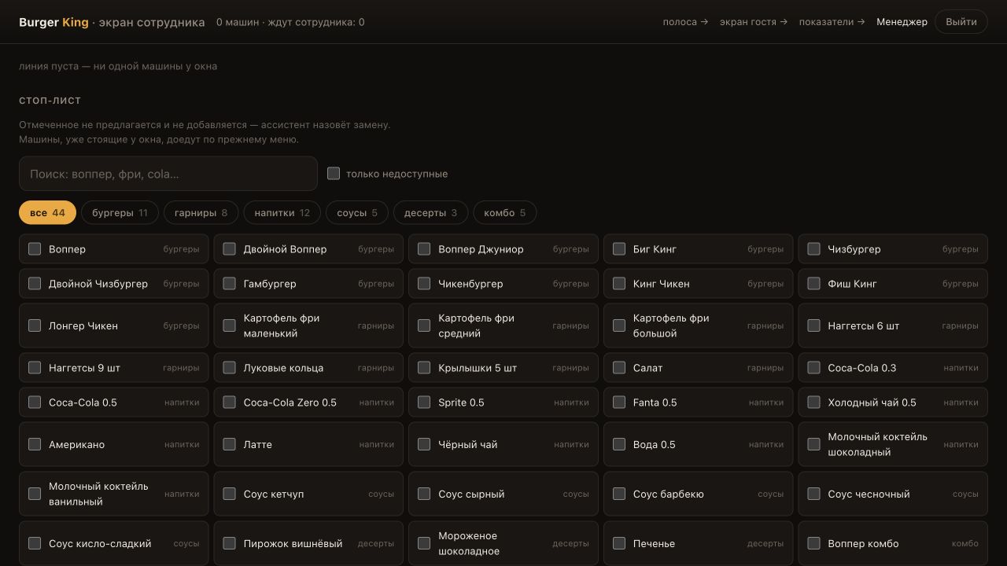Click the Burger King logo text
Viewport: 1007px width, 566px height.
(x=53, y=22)
